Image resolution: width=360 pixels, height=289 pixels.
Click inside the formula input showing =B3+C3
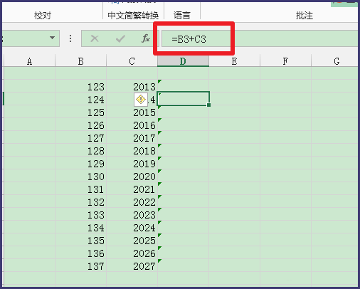click(260, 38)
